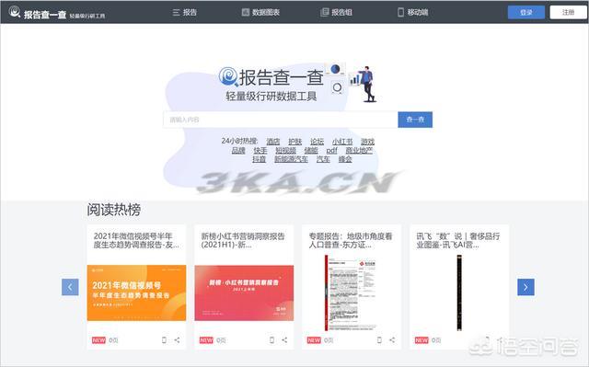The image size is (589, 367).
Task: Click title 讯飞“数”说 | 奢侈品行业图鉴
Action: [x=458, y=241]
